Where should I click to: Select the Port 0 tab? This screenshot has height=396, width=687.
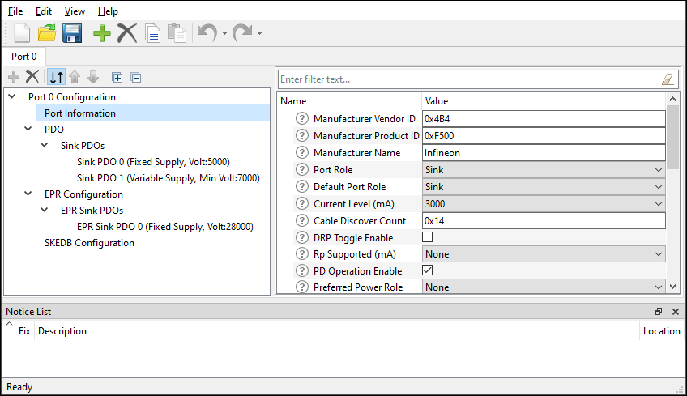[x=24, y=57]
